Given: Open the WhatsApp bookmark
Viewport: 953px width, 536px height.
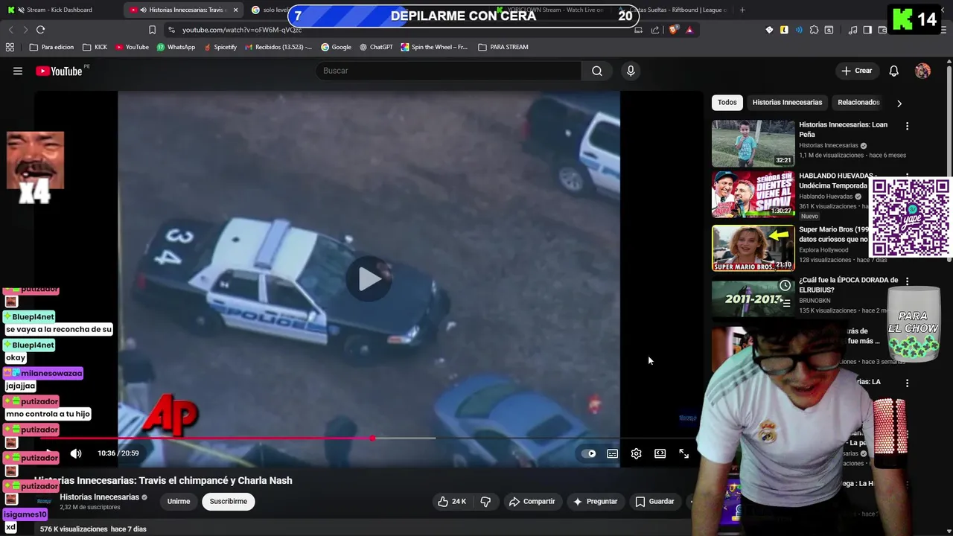Looking at the screenshot, I should tap(176, 47).
